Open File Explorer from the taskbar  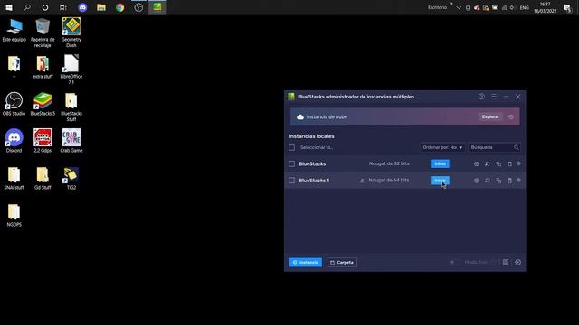pos(101,7)
